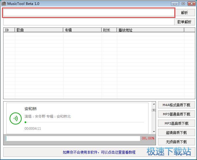
Task: Click scroll up arrow in player panel
Action: click(x=154, y=104)
